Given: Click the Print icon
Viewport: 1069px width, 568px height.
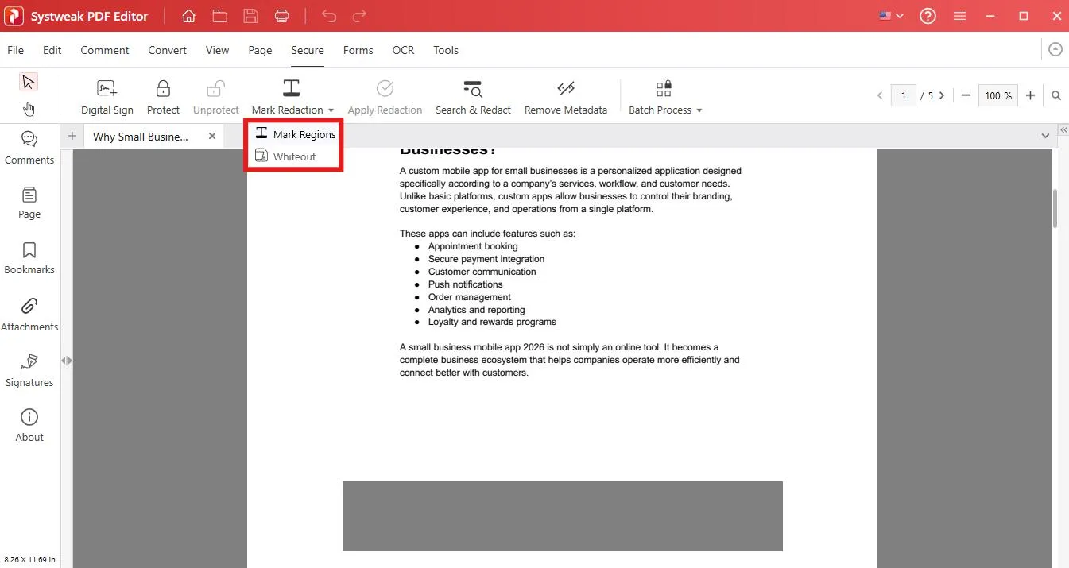Looking at the screenshot, I should 281,16.
